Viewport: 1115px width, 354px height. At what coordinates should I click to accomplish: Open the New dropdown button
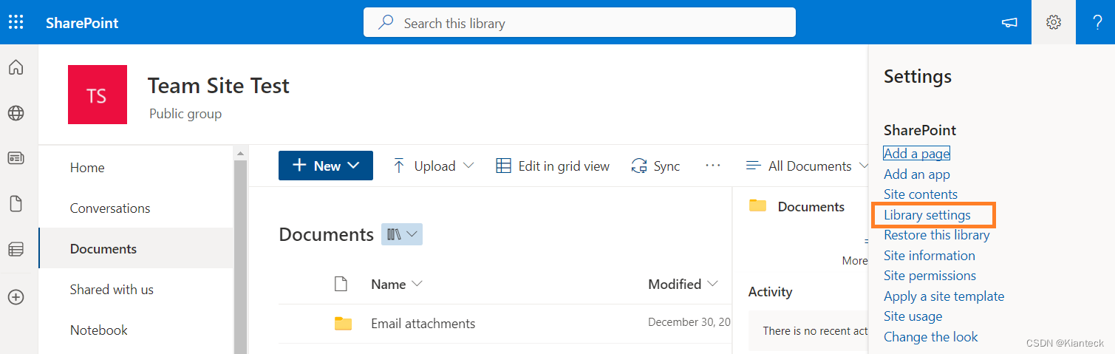pyautogui.click(x=326, y=166)
